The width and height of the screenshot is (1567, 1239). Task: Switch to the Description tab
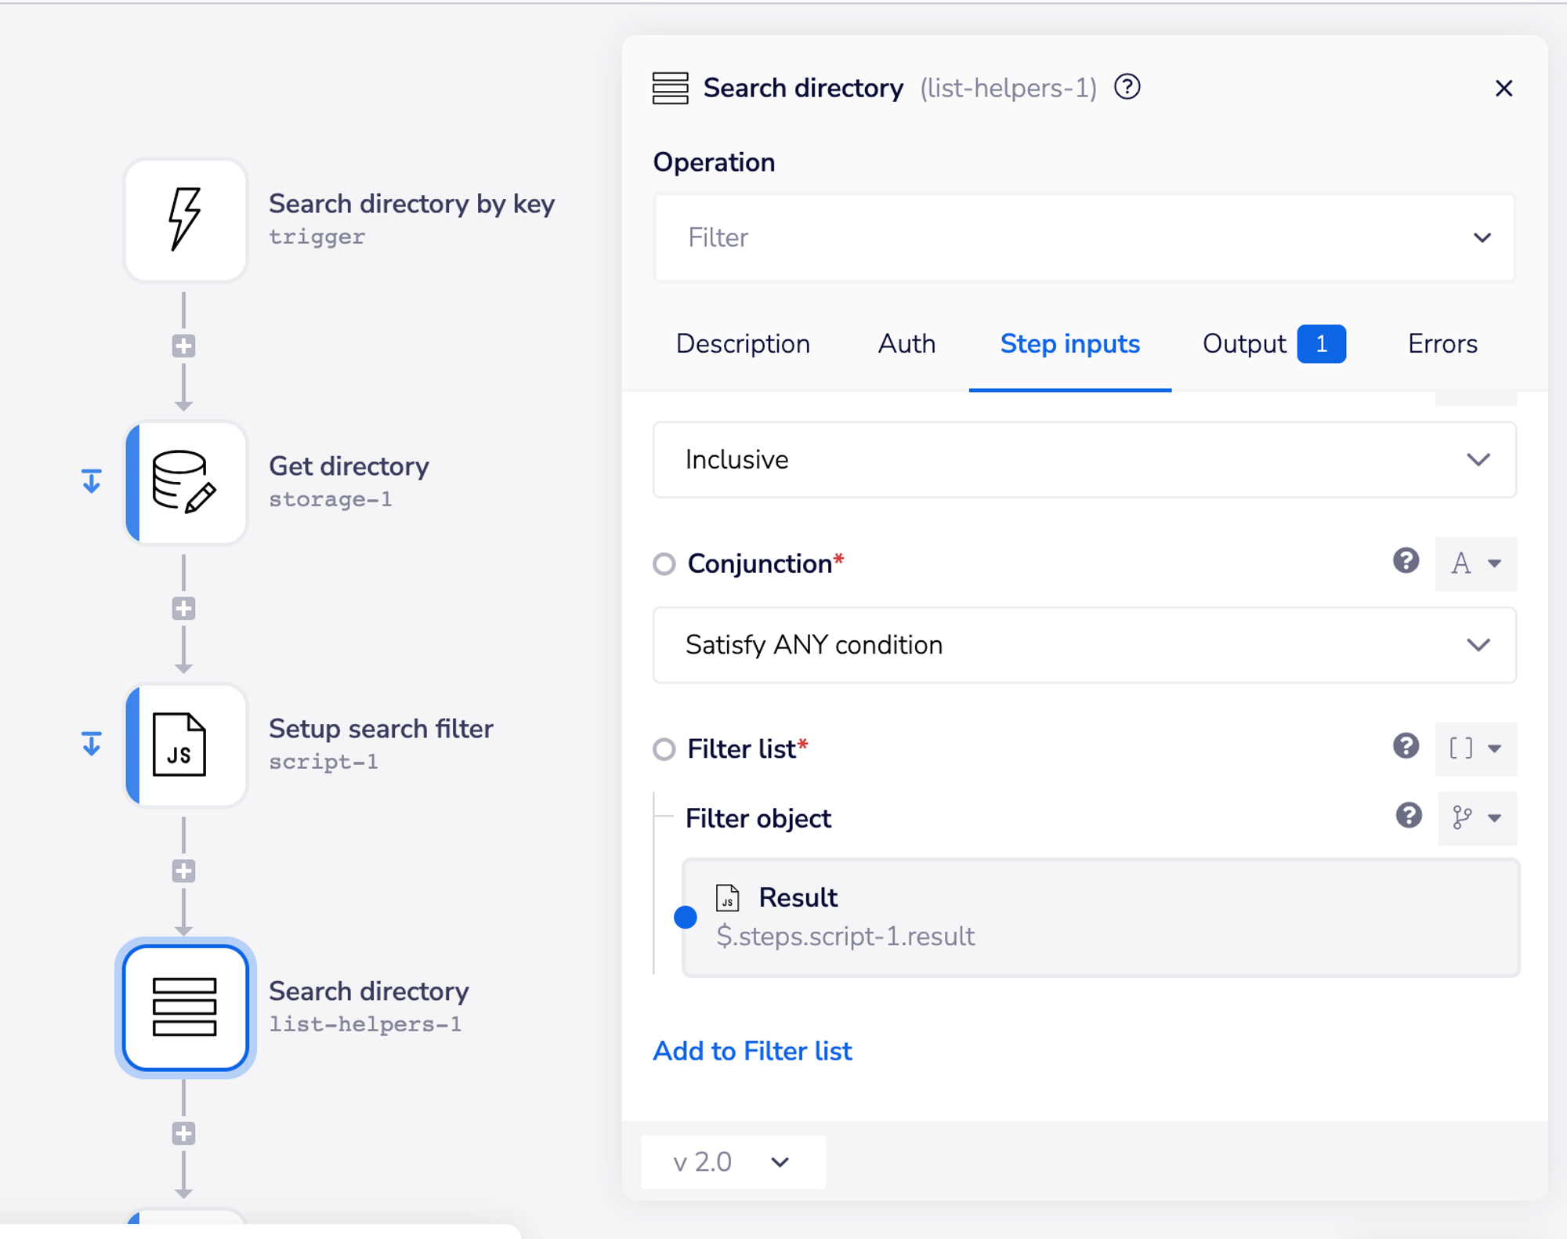[x=743, y=344]
